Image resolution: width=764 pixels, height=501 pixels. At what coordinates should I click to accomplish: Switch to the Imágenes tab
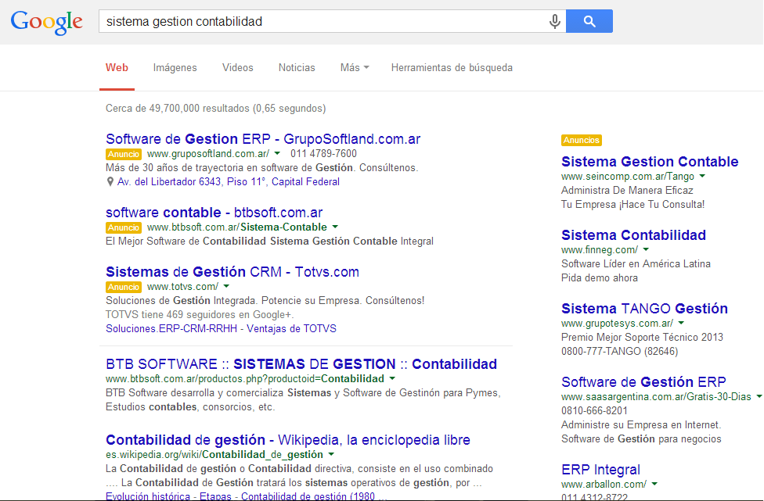point(175,68)
